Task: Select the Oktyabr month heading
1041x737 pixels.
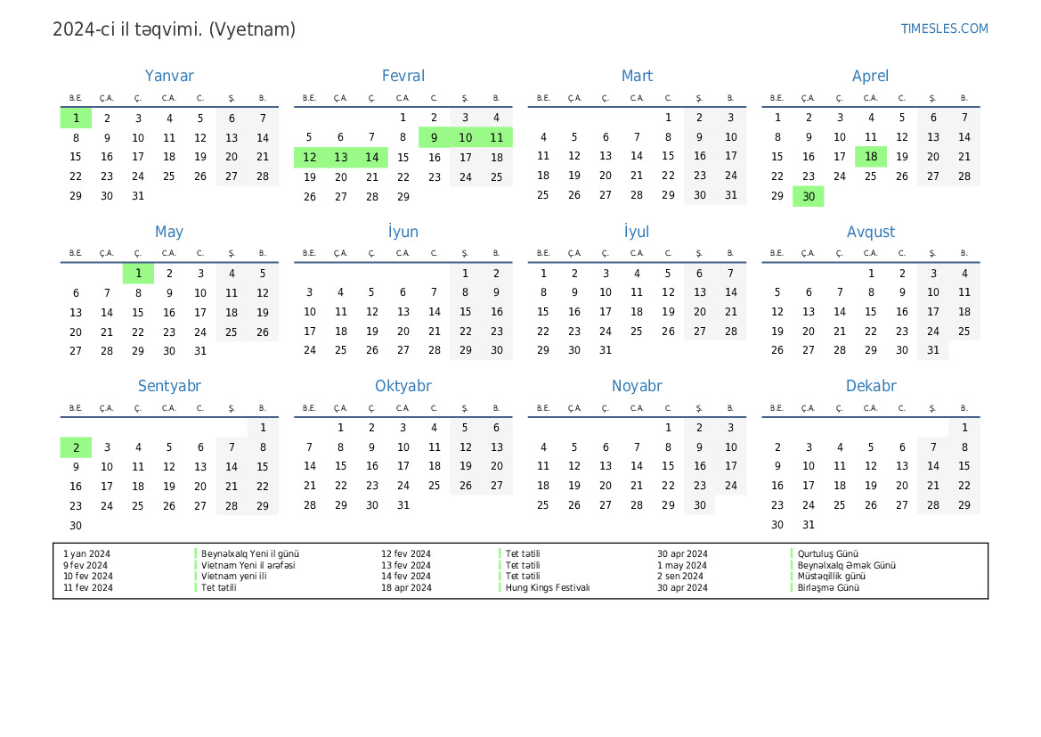Action: (x=403, y=386)
